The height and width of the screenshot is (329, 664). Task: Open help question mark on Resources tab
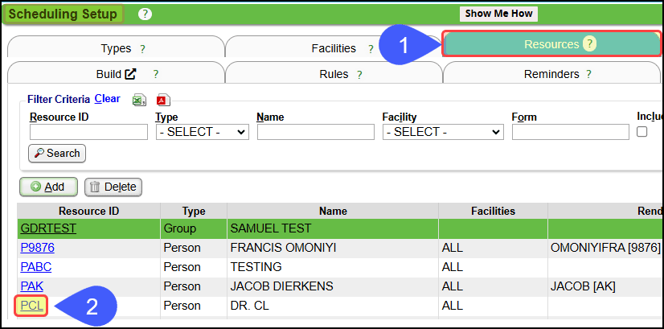[x=589, y=44]
